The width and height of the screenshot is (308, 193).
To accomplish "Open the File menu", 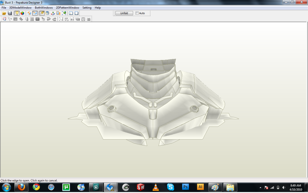I will coord(4,8).
